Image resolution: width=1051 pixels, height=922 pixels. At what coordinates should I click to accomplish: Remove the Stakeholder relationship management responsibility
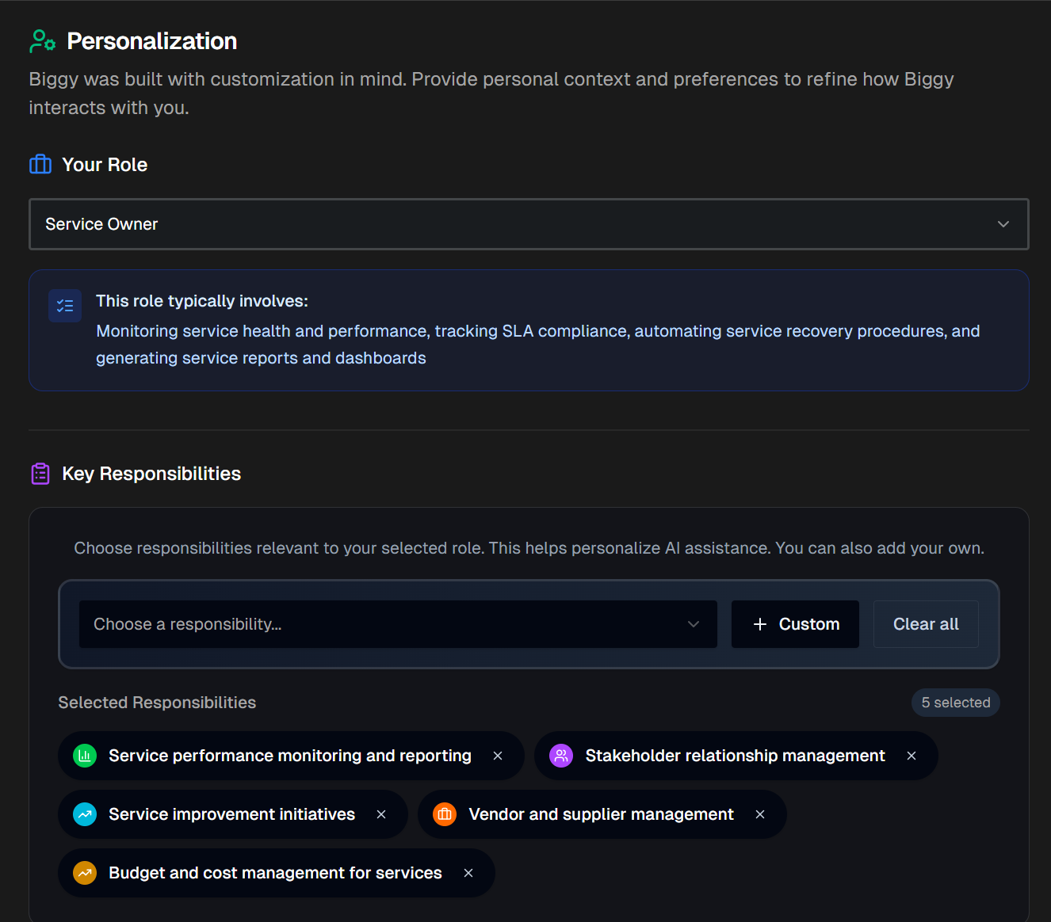911,756
